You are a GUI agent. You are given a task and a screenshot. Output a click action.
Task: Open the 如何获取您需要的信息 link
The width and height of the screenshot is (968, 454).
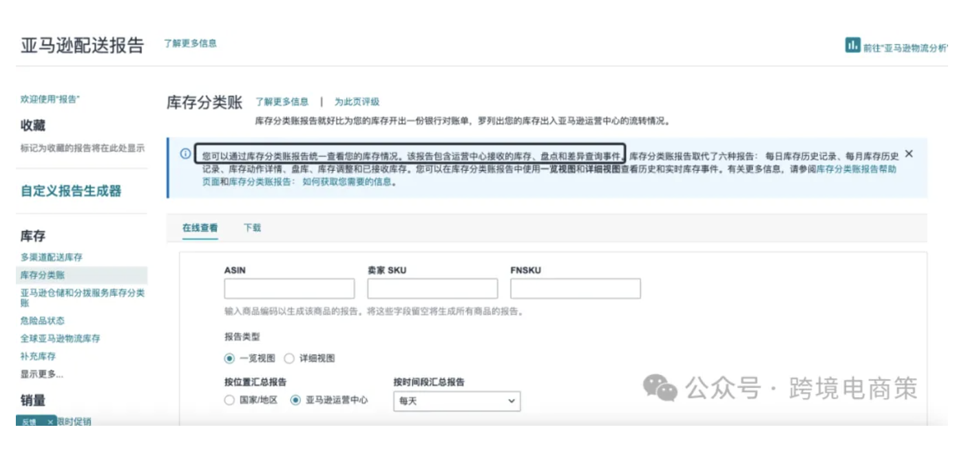pos(347,182)
